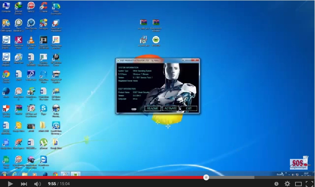This screenshot has height=187, width=315.
Task: Open TeamViewer desktop shortcut
Action: click(x=44, y=162)
